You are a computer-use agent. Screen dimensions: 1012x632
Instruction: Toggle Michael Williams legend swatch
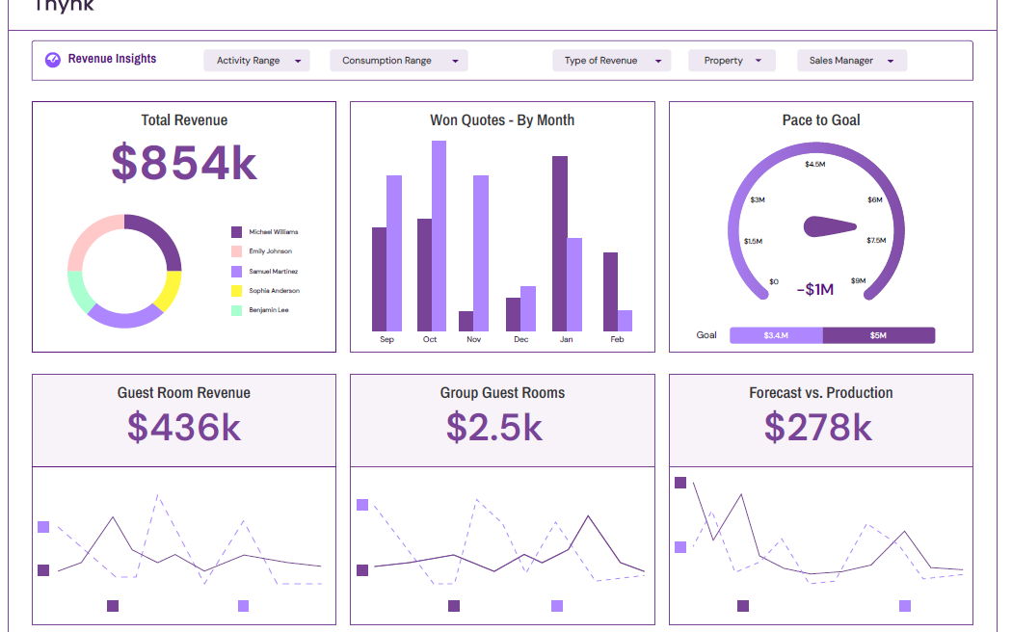[x=237, y=231]
